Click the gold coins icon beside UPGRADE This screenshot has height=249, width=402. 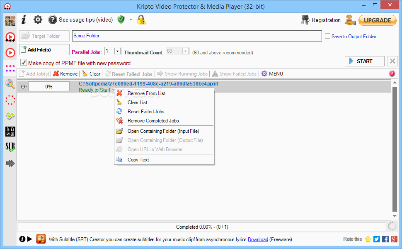click(350, 20)
